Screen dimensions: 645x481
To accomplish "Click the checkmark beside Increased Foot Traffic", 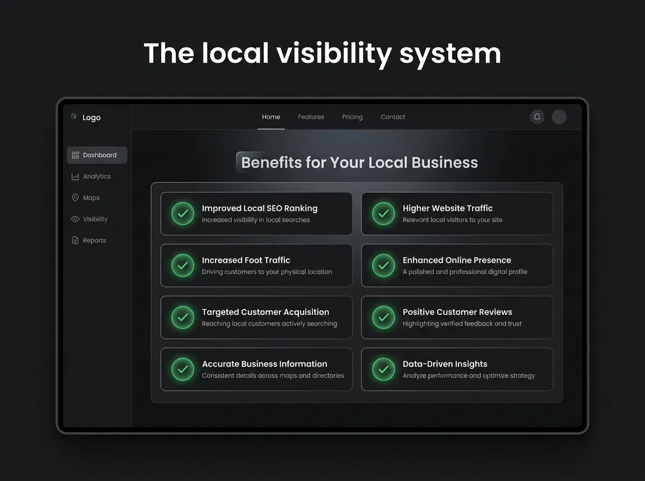I will [183, 265].
